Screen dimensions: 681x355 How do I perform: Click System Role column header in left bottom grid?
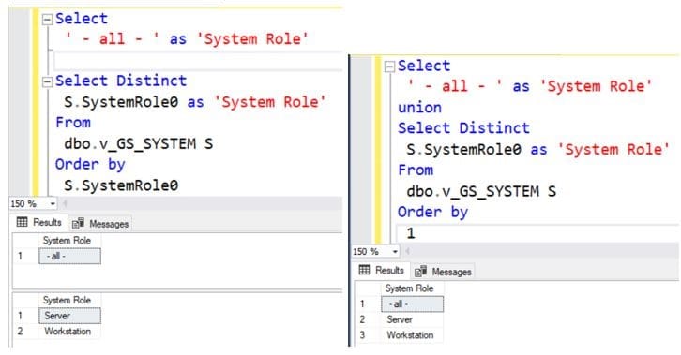(x=70, y=300)
